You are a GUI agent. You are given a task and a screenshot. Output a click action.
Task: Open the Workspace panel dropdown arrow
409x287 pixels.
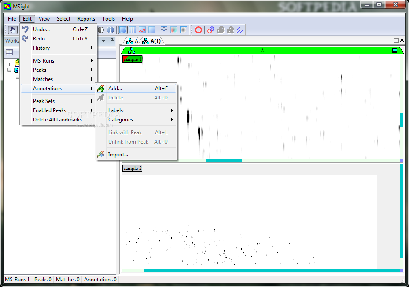pyautogui.click(x=103, y=40)
